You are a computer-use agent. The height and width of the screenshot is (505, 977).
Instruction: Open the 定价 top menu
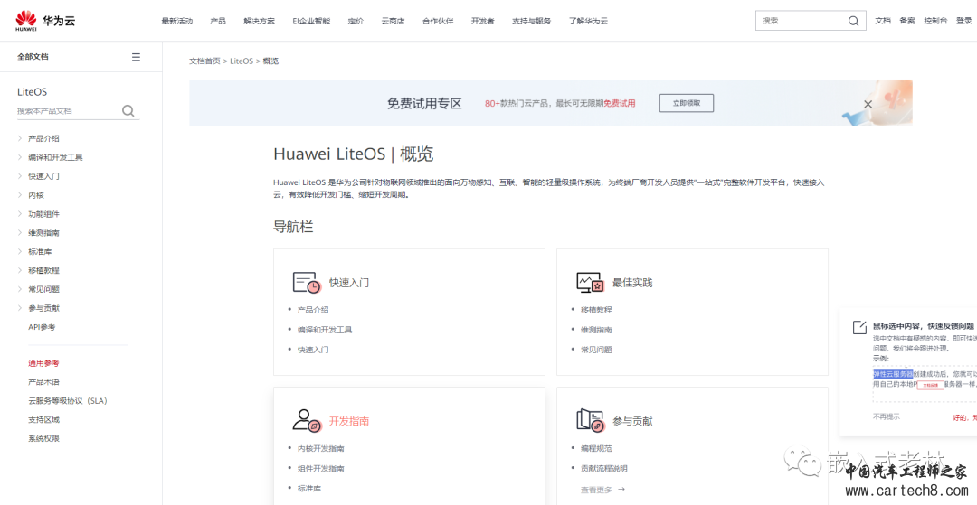(356, 21)
